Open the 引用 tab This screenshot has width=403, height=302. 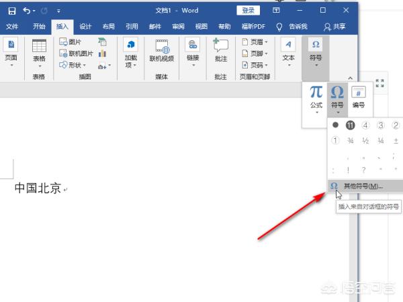[132, 26]
